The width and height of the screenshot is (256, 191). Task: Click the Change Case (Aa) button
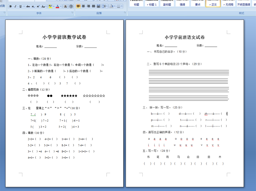(x=43, y=6)
